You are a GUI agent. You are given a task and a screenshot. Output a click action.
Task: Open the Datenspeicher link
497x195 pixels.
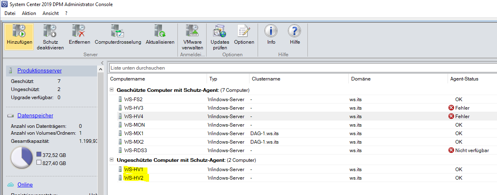click(x=35, y=116)
